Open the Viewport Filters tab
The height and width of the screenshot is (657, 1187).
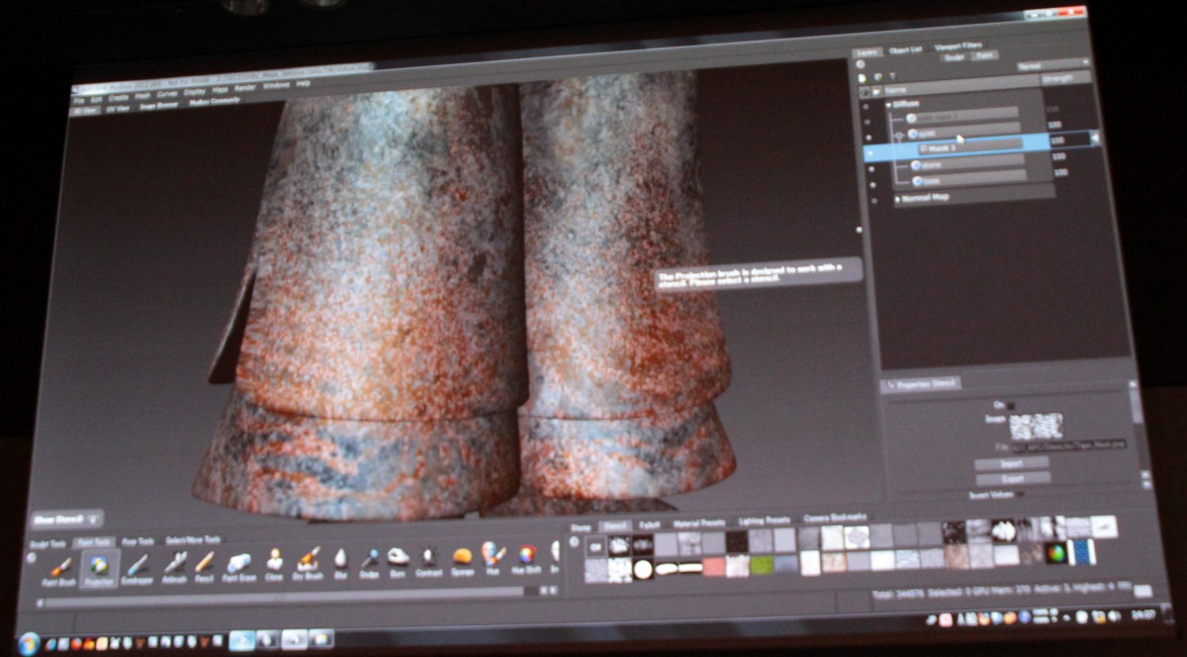coord(959,46)
